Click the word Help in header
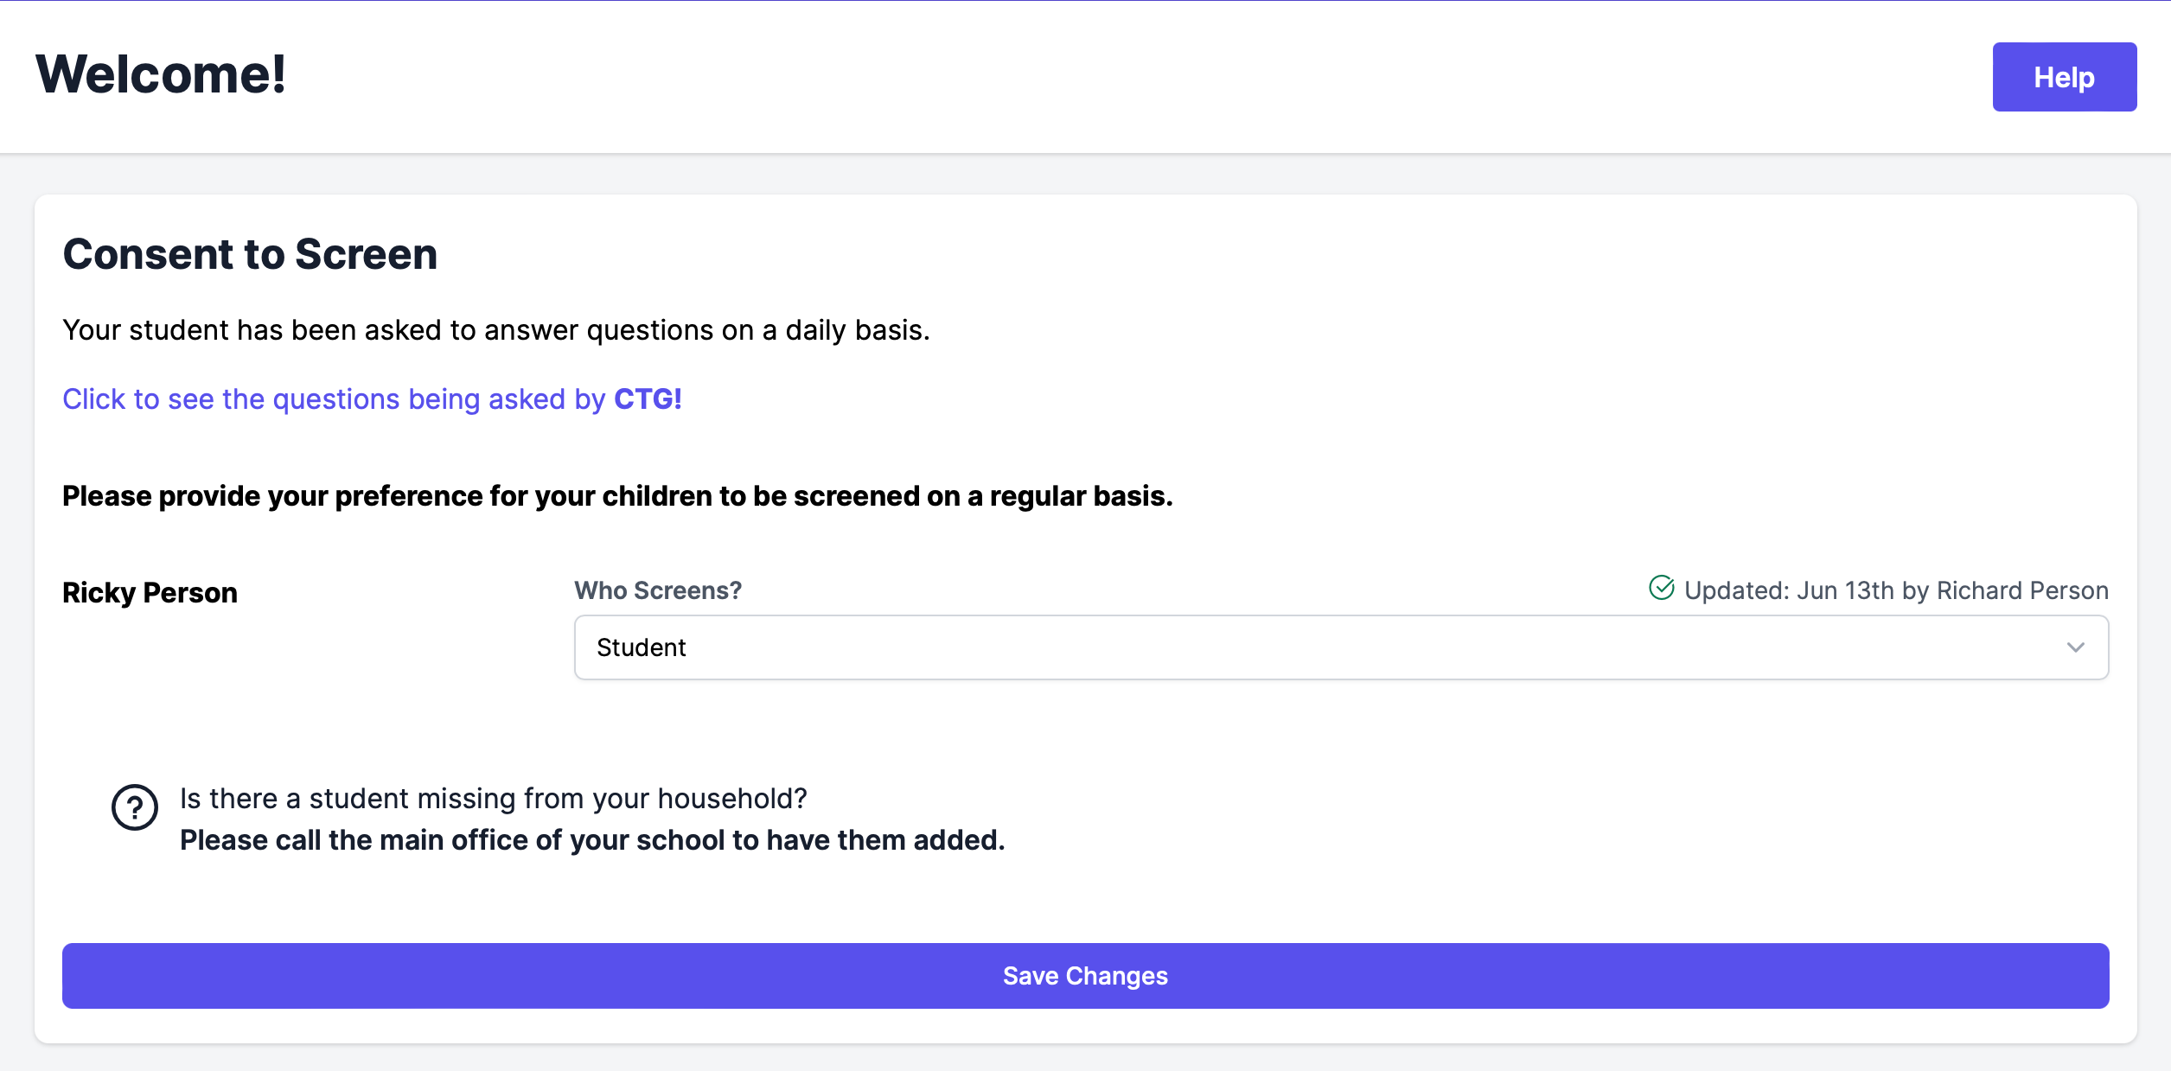 point(2064,78)
